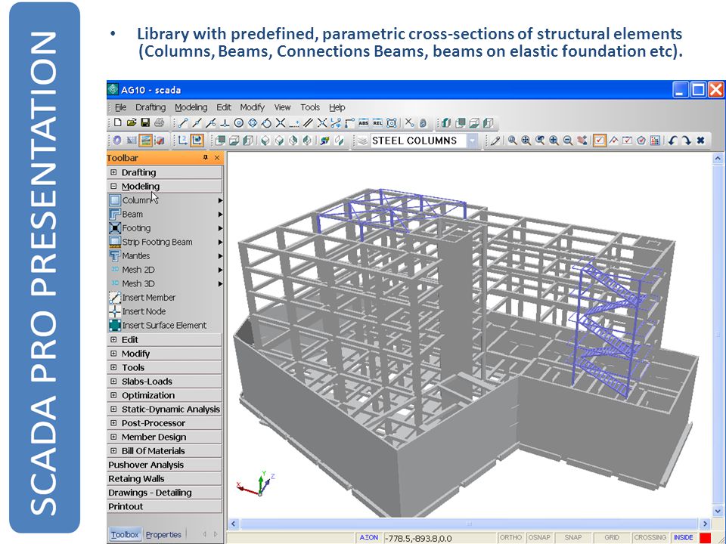The width and height of the screenshot is (726, 544).
Task: Click the vertical scrollbar down arrow
Action: point(718,512)
